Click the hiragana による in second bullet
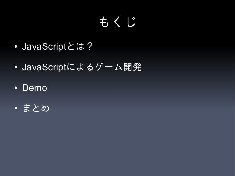 [x=80, y=67]
